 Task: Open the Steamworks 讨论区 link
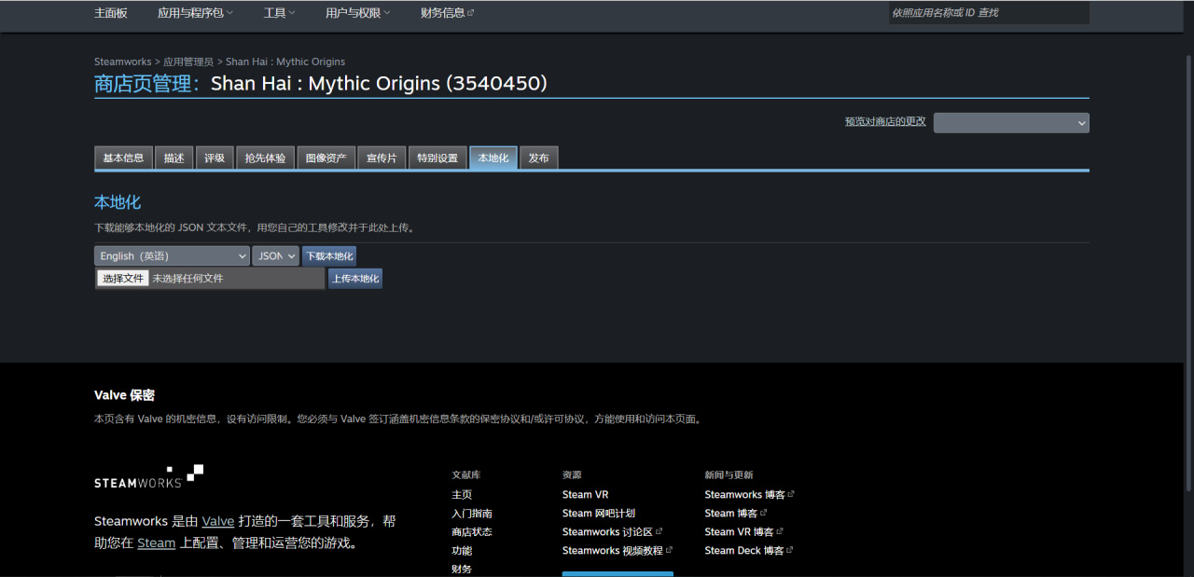613,531
